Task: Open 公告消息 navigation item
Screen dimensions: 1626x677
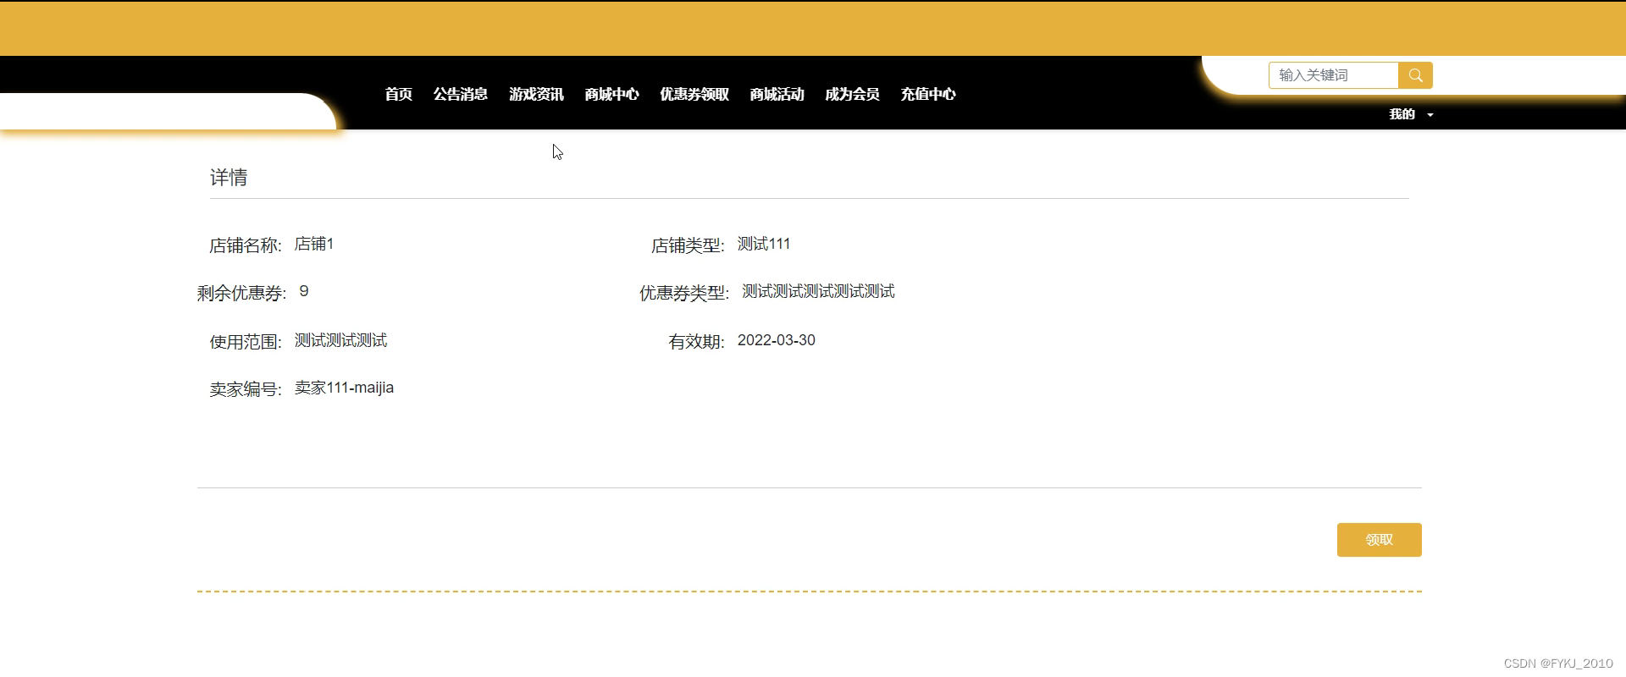Action: click(461, 94)
